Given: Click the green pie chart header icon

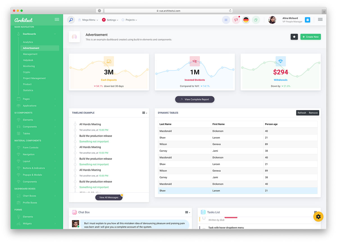Looking at the screenshot, I should pos(256,20).
